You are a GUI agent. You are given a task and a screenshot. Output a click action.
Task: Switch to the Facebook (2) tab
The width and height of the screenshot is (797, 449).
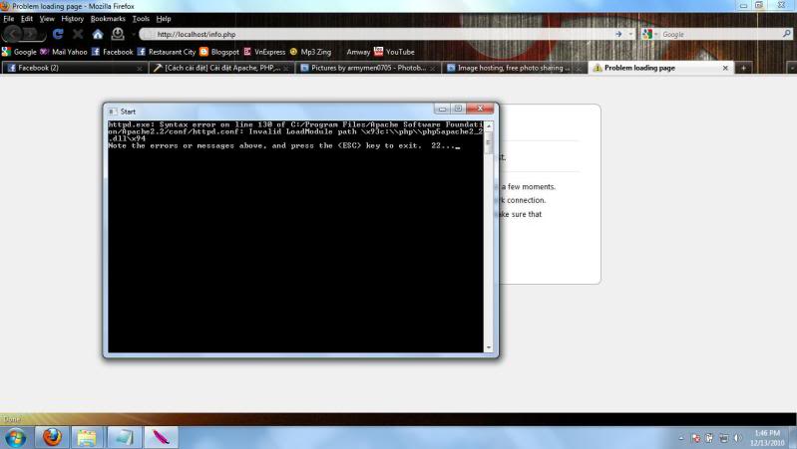[70, 68]
